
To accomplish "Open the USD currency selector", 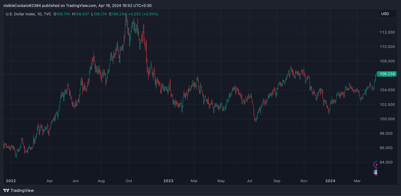I will tap(387, 14).
